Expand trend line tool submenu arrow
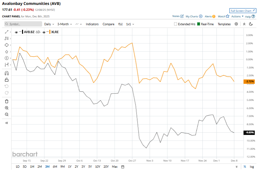Screen dimensions: 257x172 coord(11,32)
